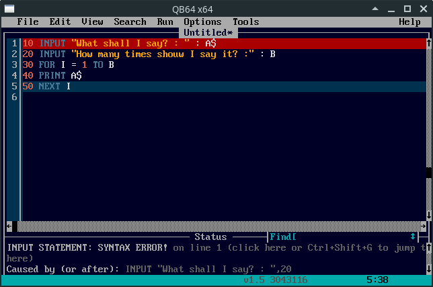
Task: Click the 'INPUT STATEMENT: SYNTAX ERROR!' text
Action: pos(87,247)
